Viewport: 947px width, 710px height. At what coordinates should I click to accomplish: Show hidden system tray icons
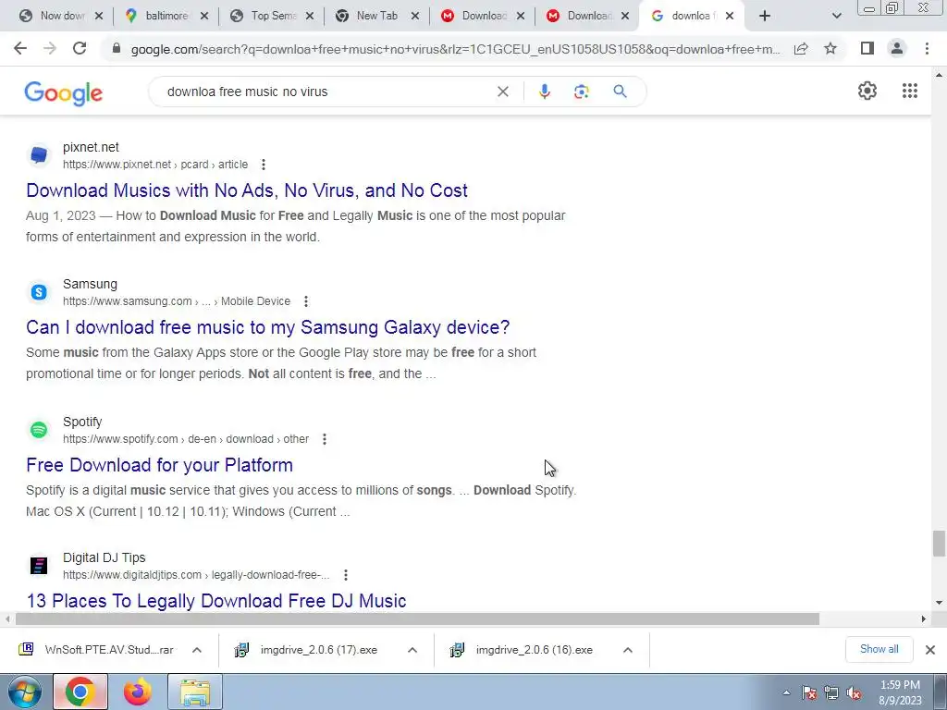[786, 693]
